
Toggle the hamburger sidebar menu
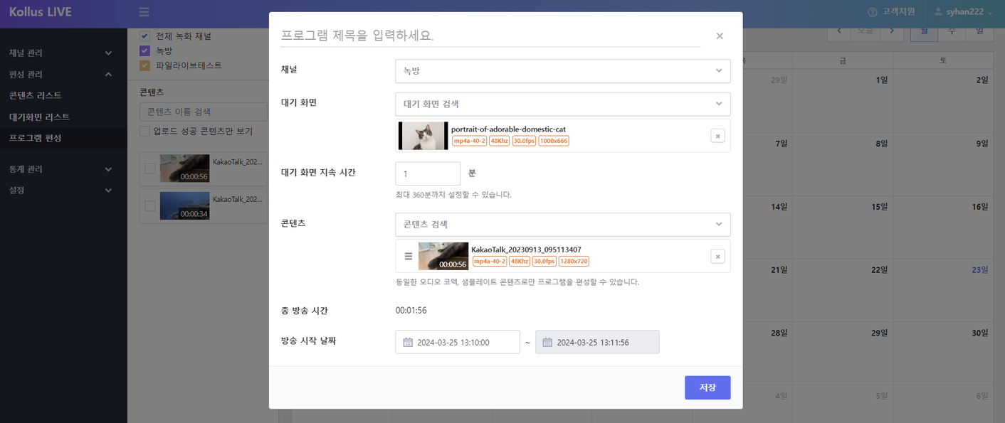144,12
